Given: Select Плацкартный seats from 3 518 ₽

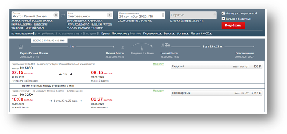Looking at the screenshot, I should click(x=216, y=93).
